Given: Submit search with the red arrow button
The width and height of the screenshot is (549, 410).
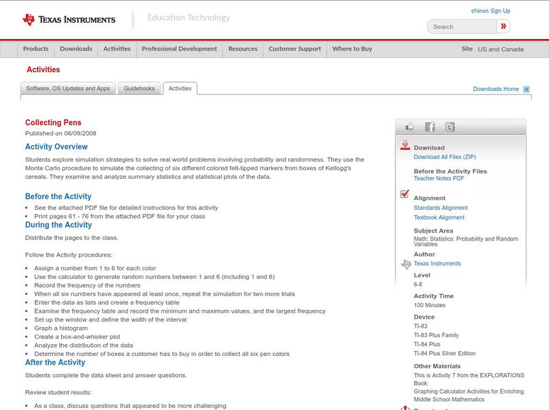Looking at the screenshot, I should (x=503, y=26).
